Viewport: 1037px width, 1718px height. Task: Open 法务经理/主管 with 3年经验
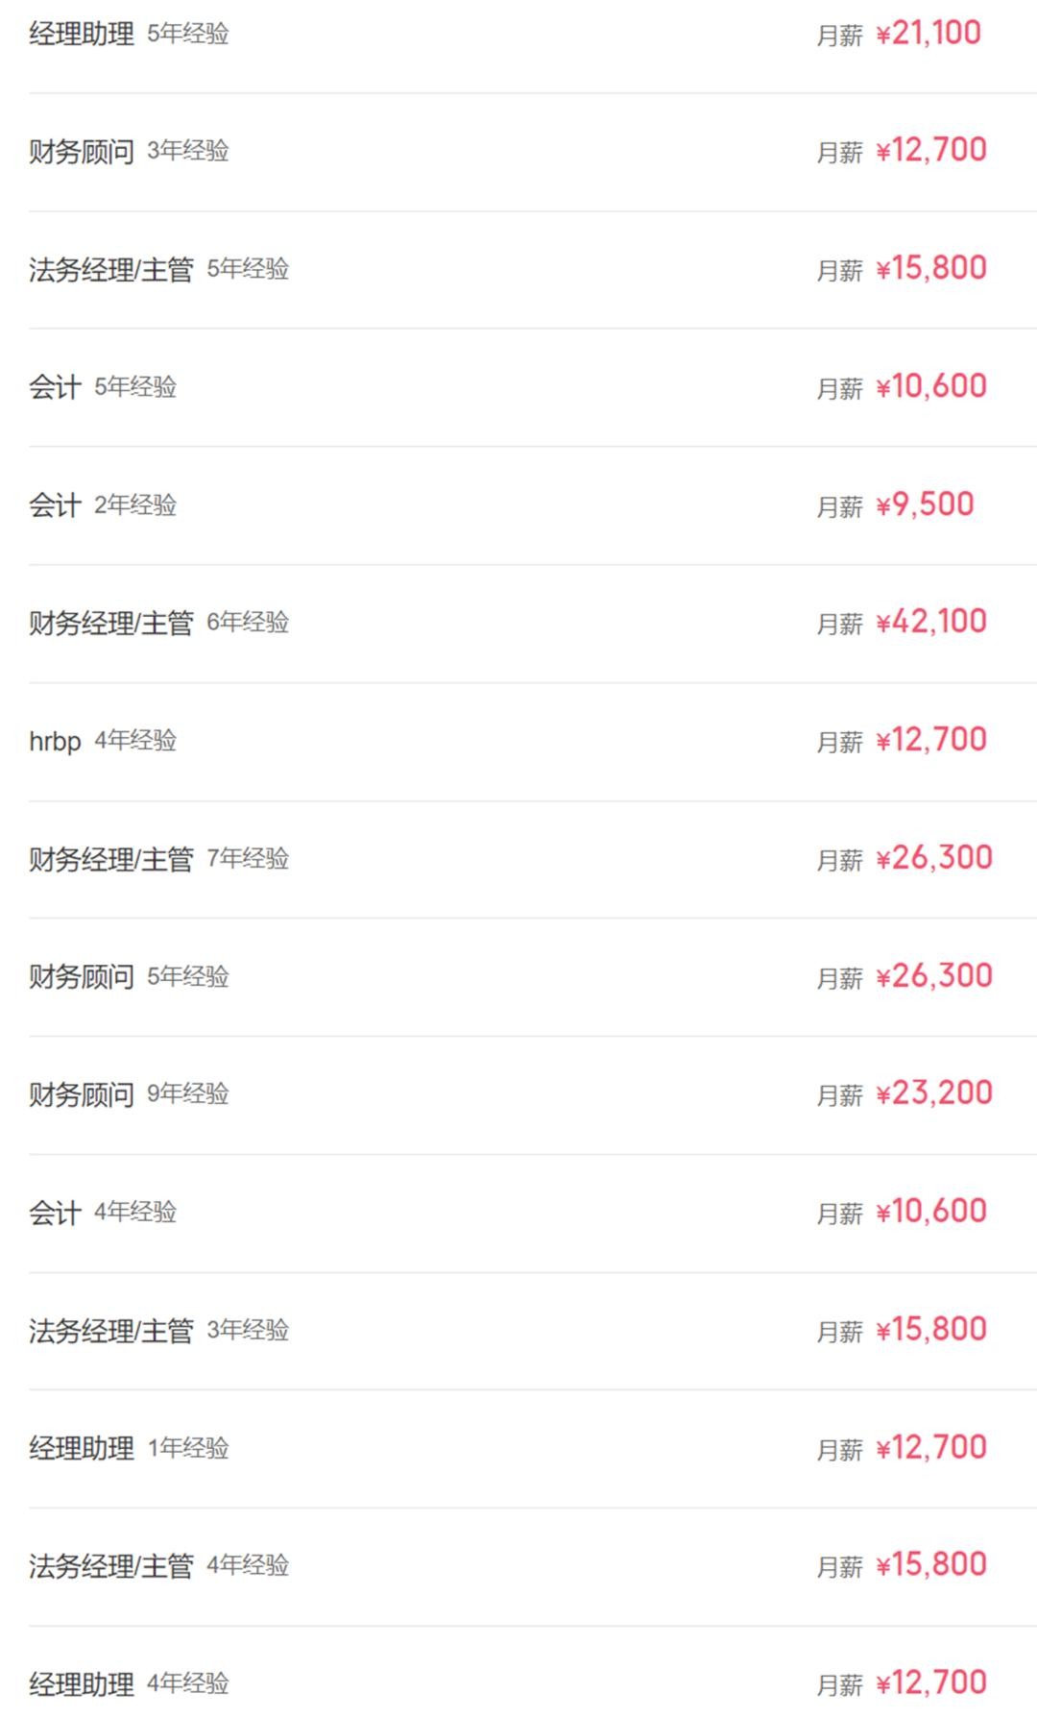[x=111, y=1332]
